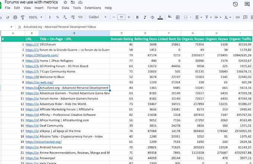The width and height of the screenshot is (253, 164).
Task: Open Tools menu
Action: click(x=77, y=8)
